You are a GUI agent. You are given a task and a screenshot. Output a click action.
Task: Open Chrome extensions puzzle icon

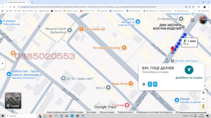click(x=199, y=7)
